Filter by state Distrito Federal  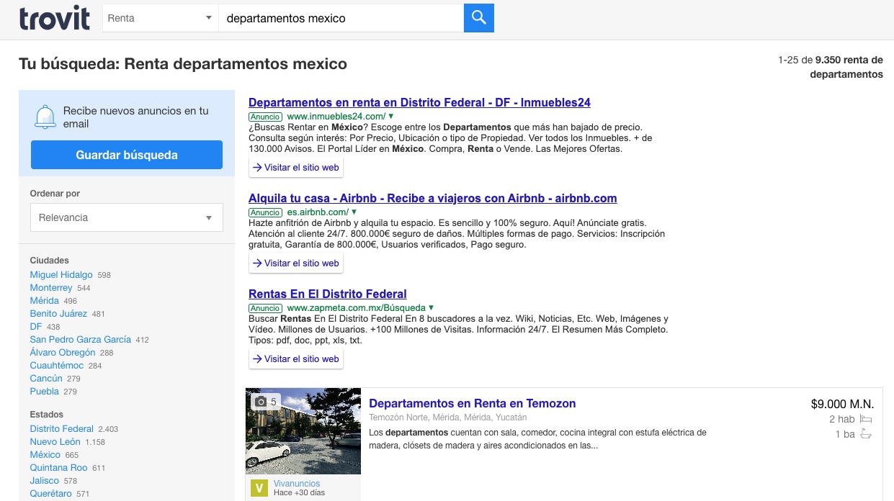(62, 429)
